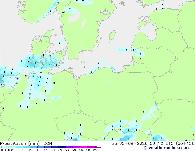Click the '09..12 UTC' time range text
The image size is (195, 151).
161,144
